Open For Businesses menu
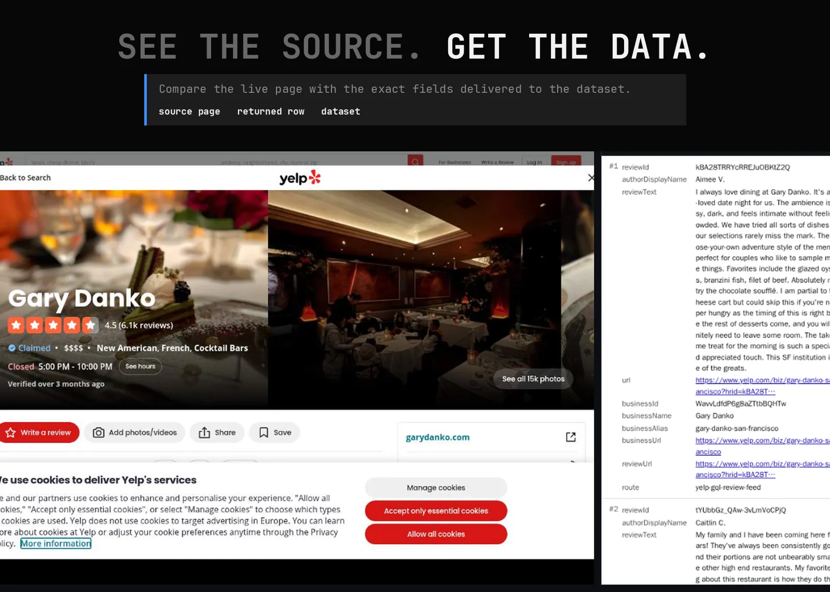 click(x=454, y=162)
